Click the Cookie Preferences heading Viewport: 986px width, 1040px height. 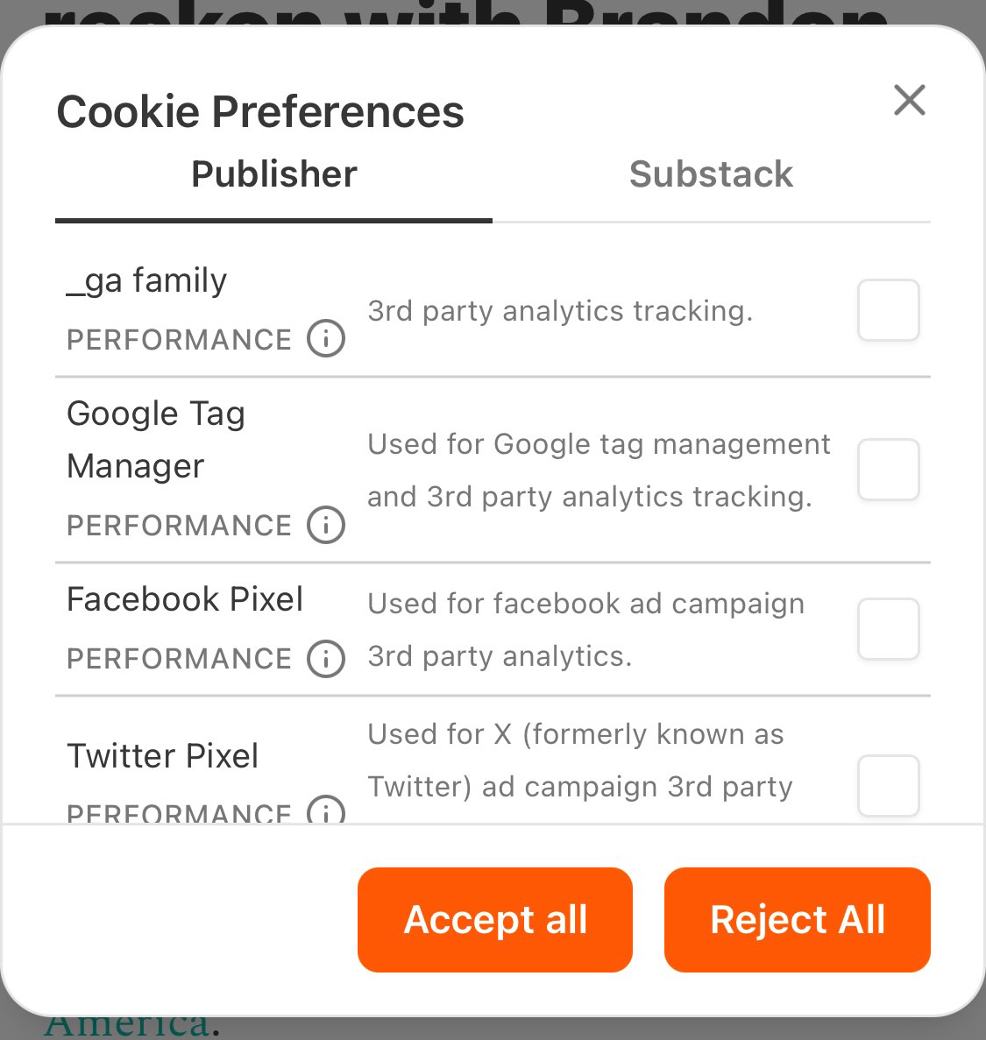pyautogui.click(x=260, y=112)
